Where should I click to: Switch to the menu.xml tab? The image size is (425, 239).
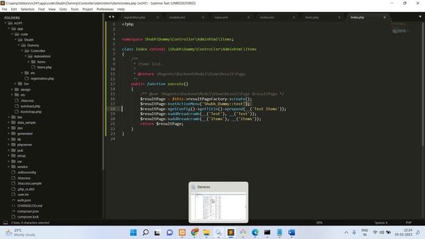pos(221,17)
